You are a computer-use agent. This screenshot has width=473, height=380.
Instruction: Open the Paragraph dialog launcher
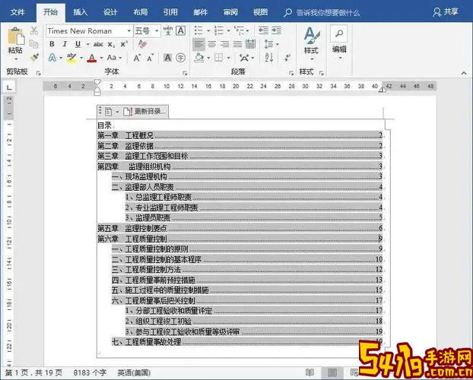(291, 73)
